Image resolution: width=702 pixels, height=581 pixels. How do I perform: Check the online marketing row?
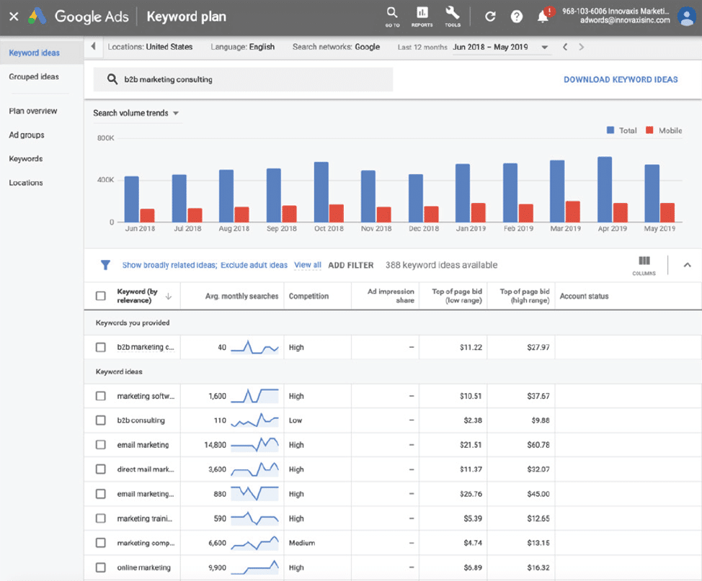[x=101, y=567]
